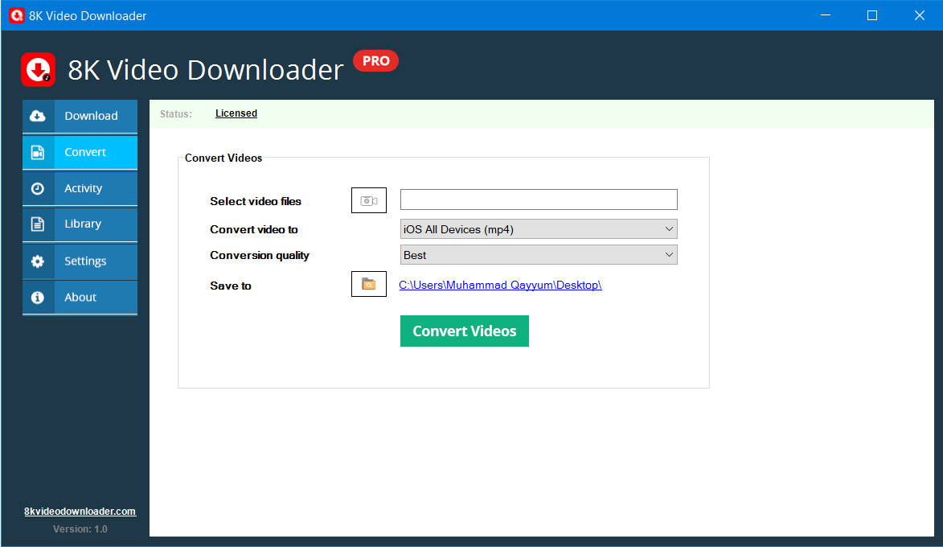Click the Select video files input field
This screenshot has width=943, height=547.
click(x=539, y=199)
